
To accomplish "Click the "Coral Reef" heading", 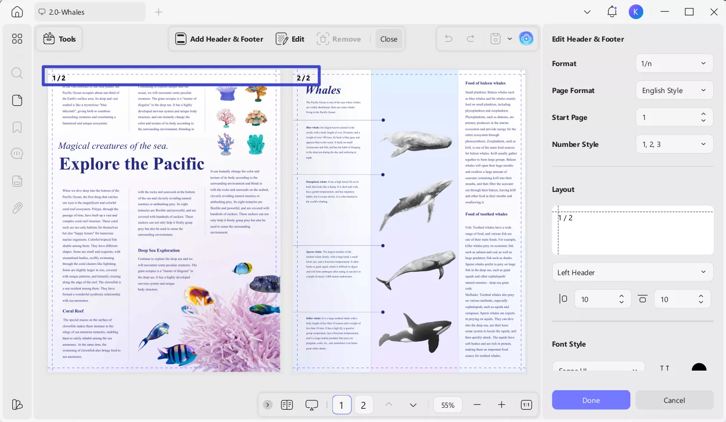I will (73, 311).
